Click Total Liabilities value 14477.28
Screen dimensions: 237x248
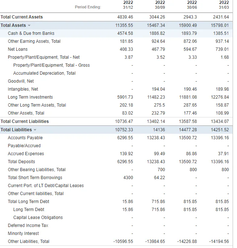point(188,130)
